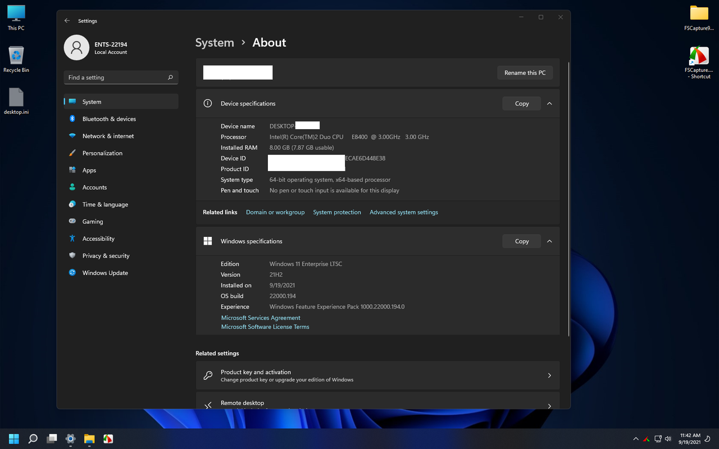Screen dimensions: 719x449
Task: Collapse the Device specifications section
Action: click(x=549, y=103)
